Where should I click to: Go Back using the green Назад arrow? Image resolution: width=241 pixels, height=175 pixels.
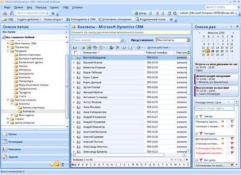tap(140, 13)
